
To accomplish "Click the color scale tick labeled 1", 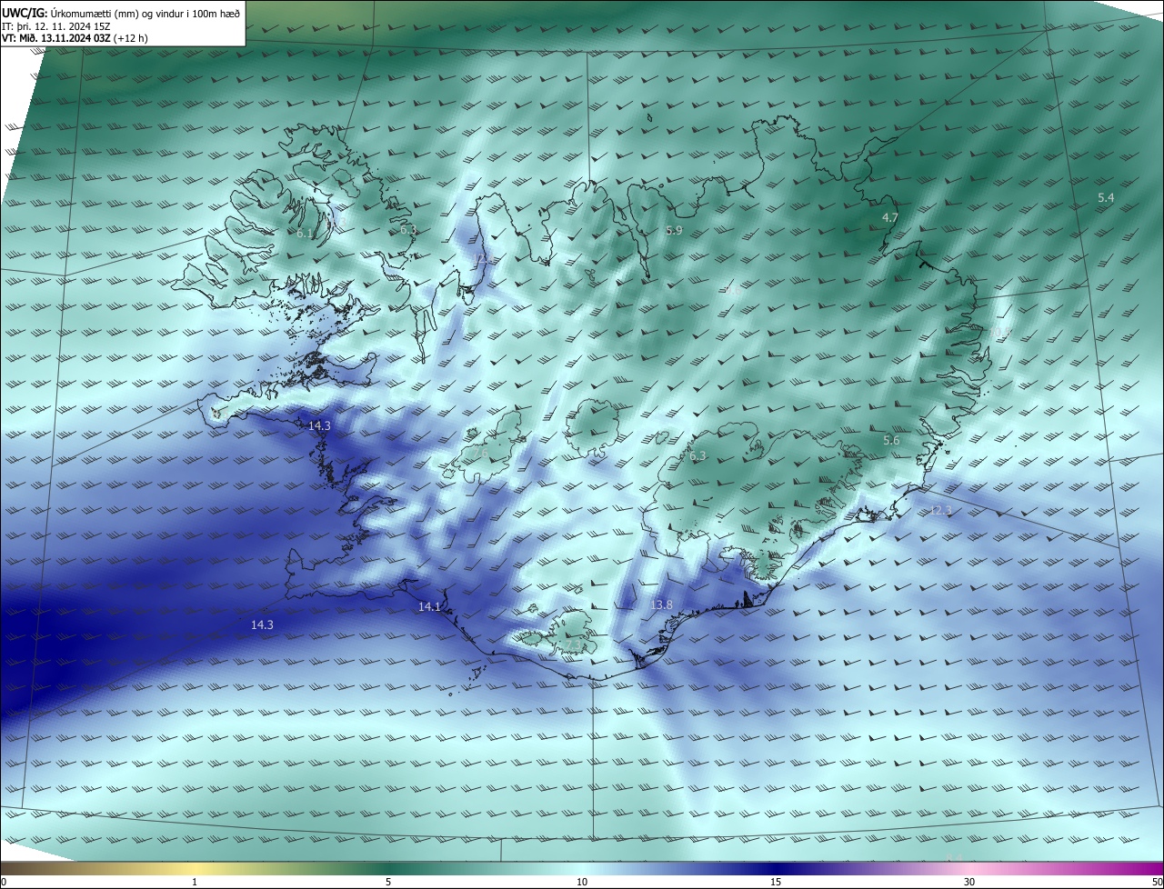I will (195, 882).
